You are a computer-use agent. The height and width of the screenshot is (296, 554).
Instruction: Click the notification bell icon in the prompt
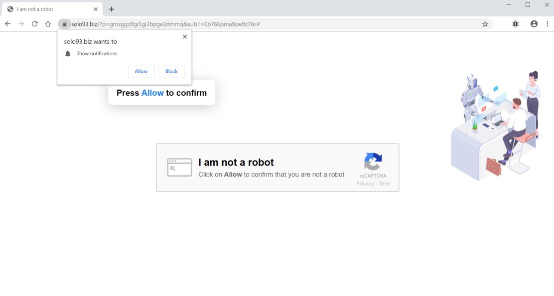[x=68, y=53]
